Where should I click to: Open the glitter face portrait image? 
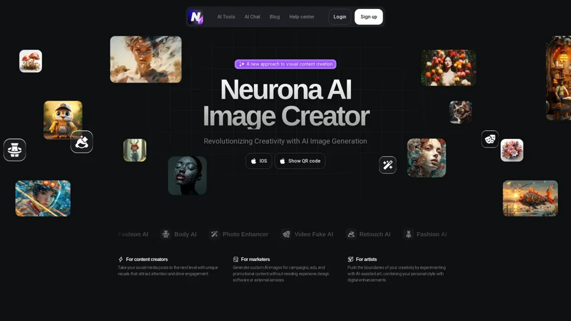tap(187, 175)
